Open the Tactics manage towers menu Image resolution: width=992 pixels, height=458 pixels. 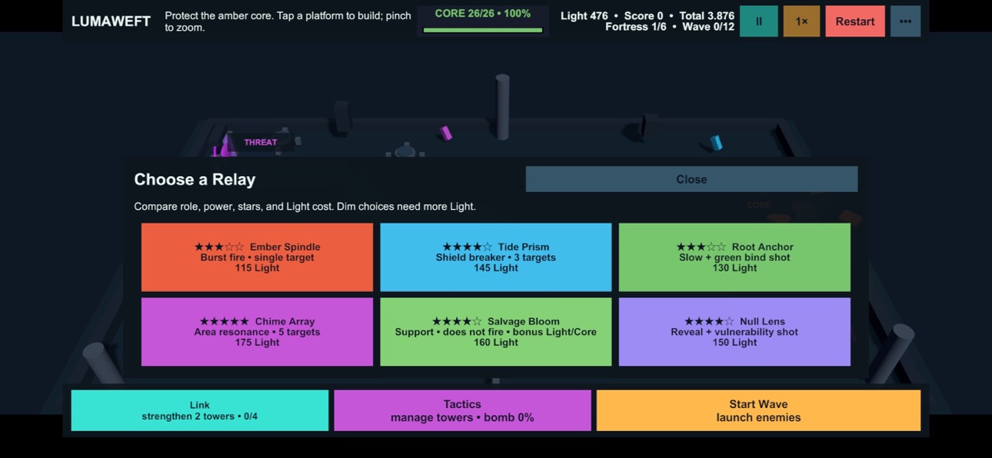pyautogui.click(x=462, y=410)
